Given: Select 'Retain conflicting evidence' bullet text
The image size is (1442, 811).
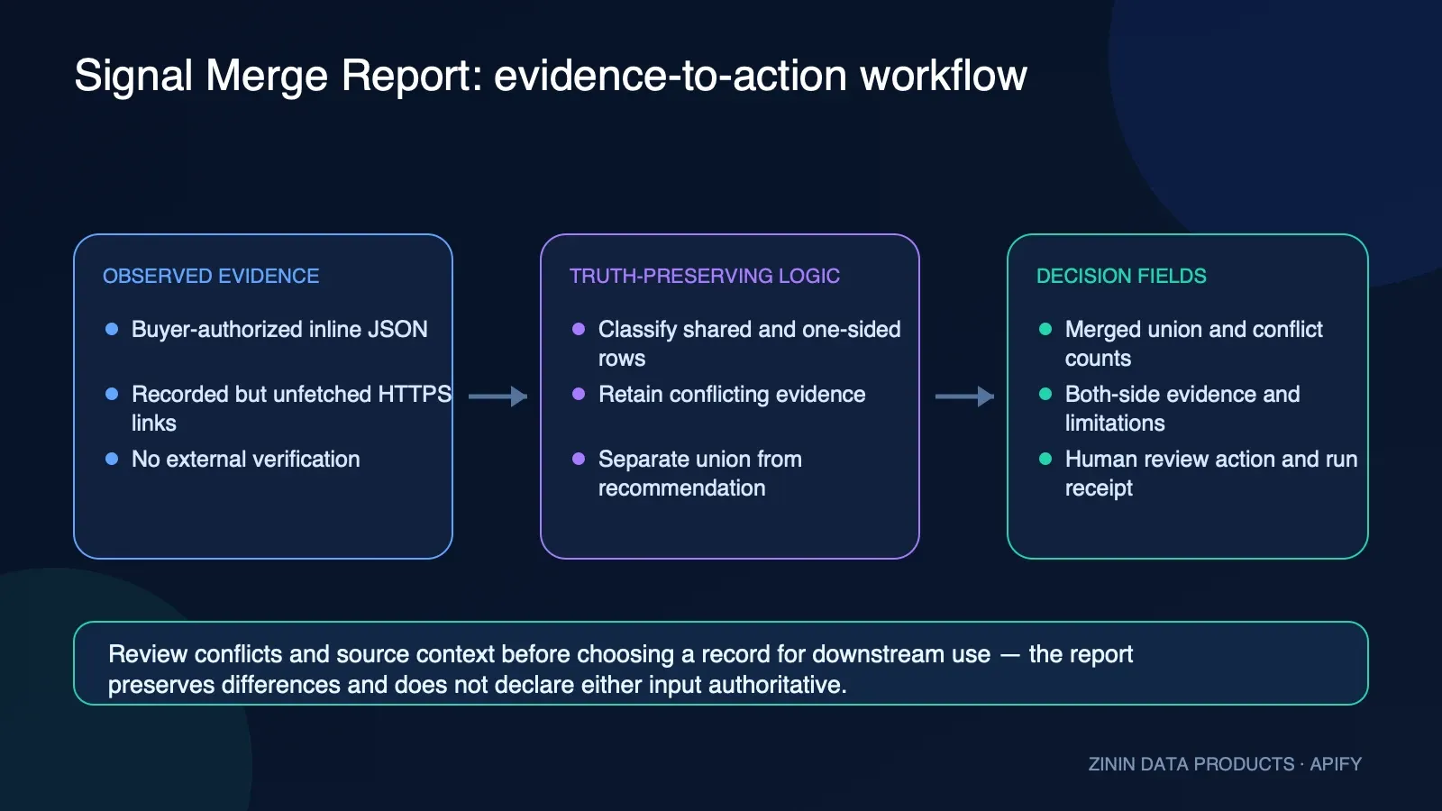Looking at the screenshot, I should pos(732,395).
